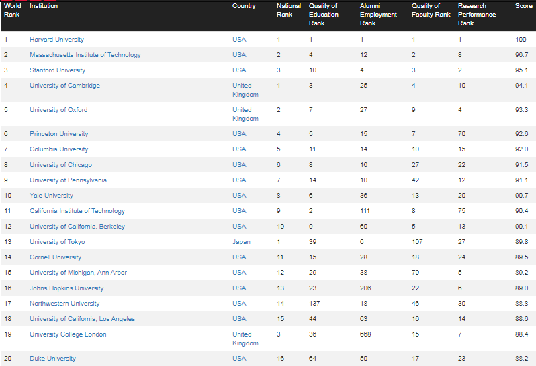Open the Harvard University link
536x366 pixels.
pos(56,40)
